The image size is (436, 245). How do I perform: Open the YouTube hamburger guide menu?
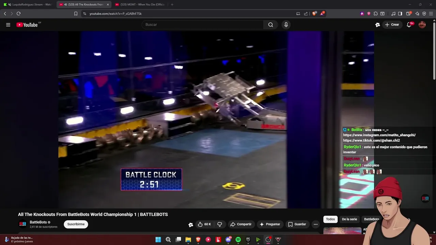[x=8, y=24]
